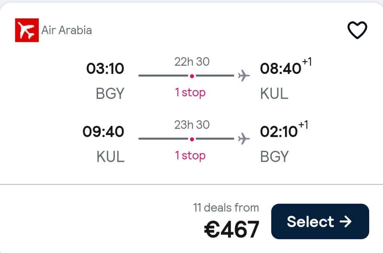
Task: Click the 02:10 return arrival time
Action: tap(279, 132)
